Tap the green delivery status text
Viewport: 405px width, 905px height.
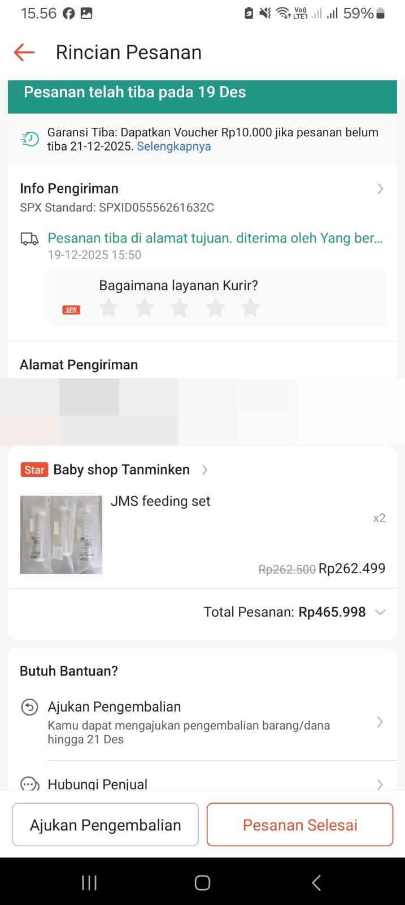215,238
